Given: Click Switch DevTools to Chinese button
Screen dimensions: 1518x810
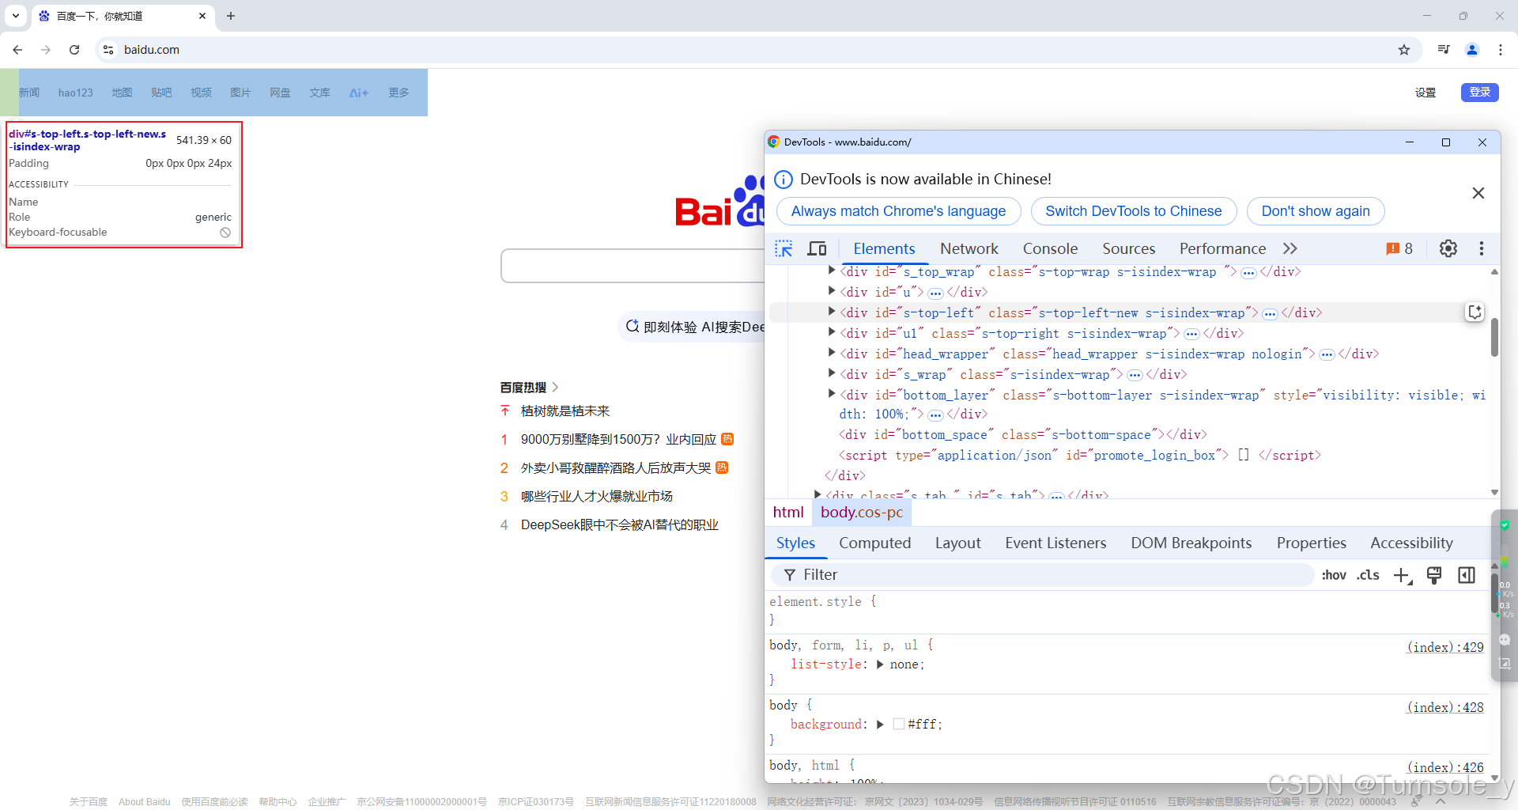Looking at the screenshot, I should coord(1133,211).
